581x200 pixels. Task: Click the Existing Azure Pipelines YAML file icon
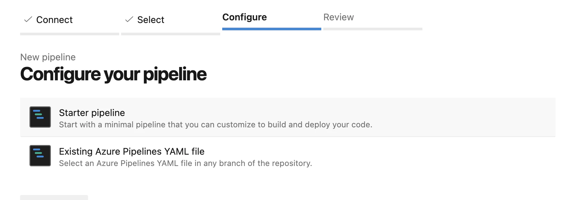(x=40, y=156)
